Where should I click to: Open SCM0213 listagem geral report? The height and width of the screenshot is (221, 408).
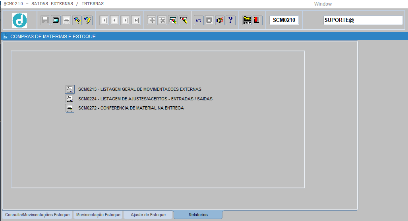(x=70, y=89)
